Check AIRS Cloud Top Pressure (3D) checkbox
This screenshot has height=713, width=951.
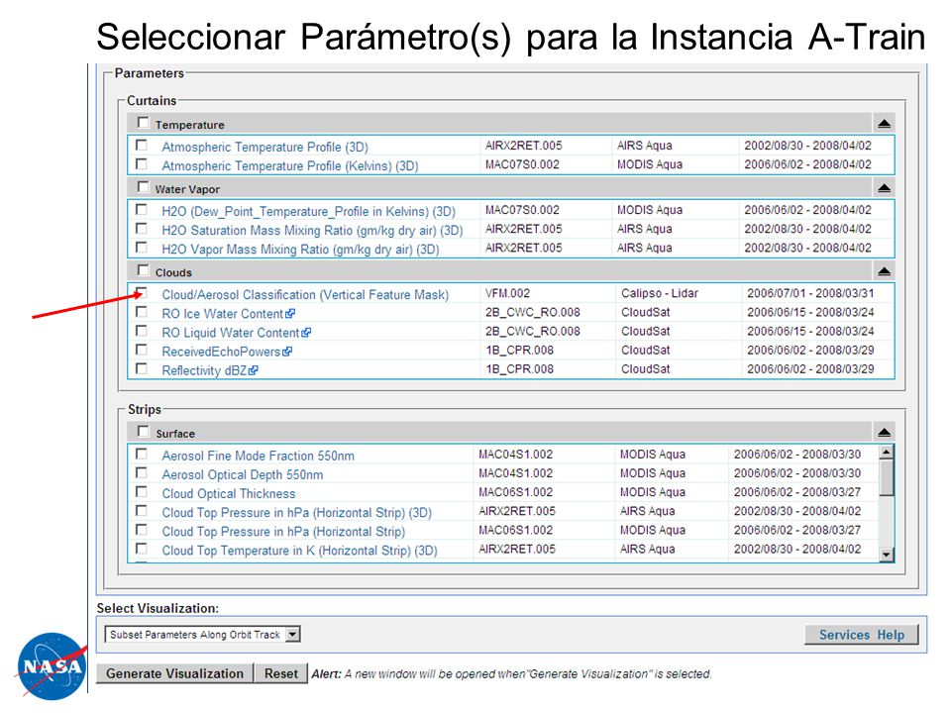tap(142, 510)
